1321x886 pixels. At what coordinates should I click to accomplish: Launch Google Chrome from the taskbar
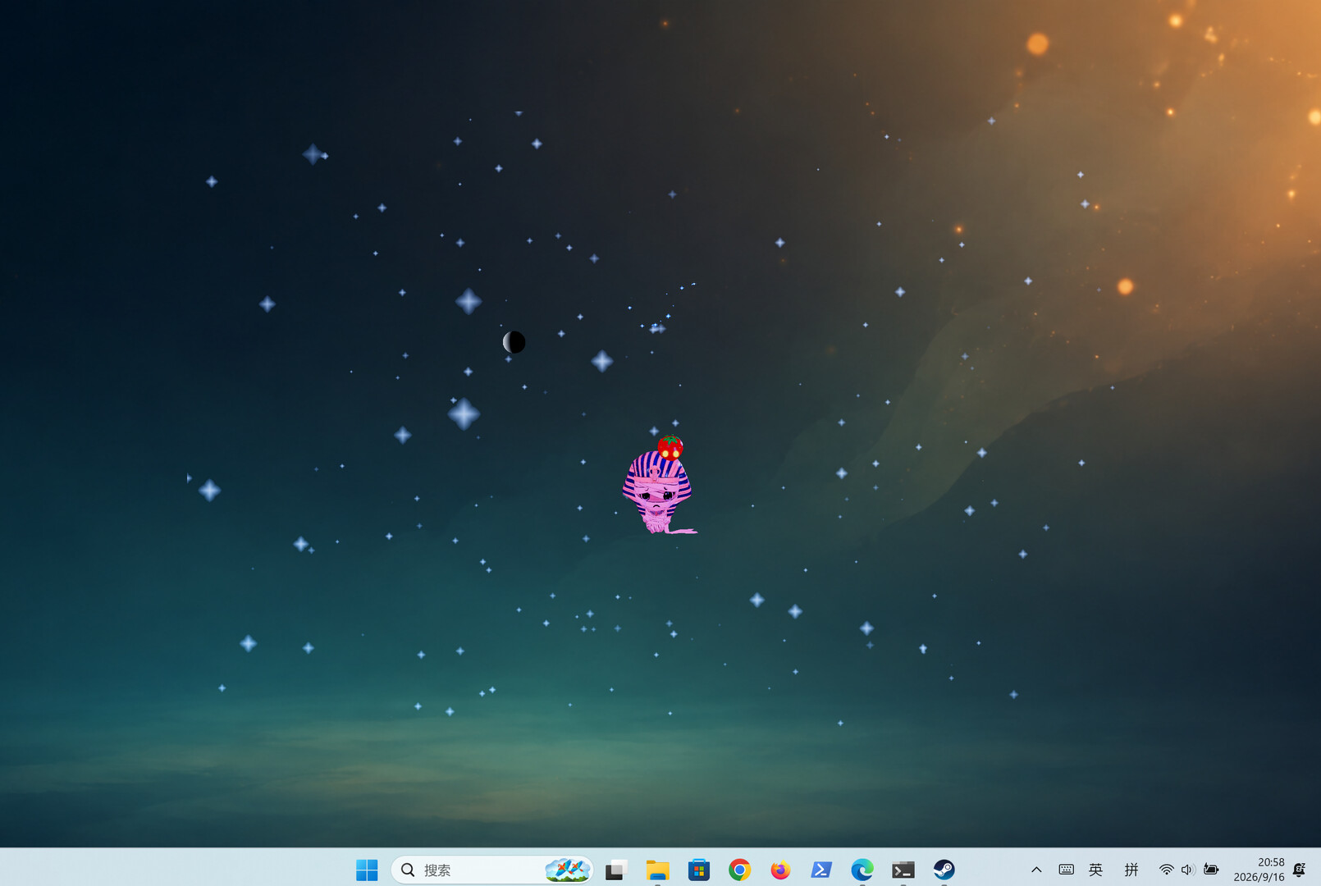(739, 870)
